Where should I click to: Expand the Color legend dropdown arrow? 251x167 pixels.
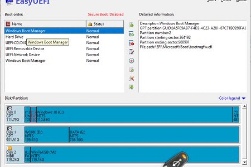(244, 98)
